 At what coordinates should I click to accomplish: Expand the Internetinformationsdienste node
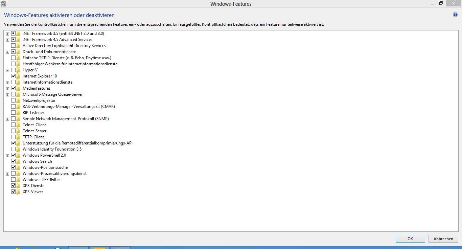[7, 83]
